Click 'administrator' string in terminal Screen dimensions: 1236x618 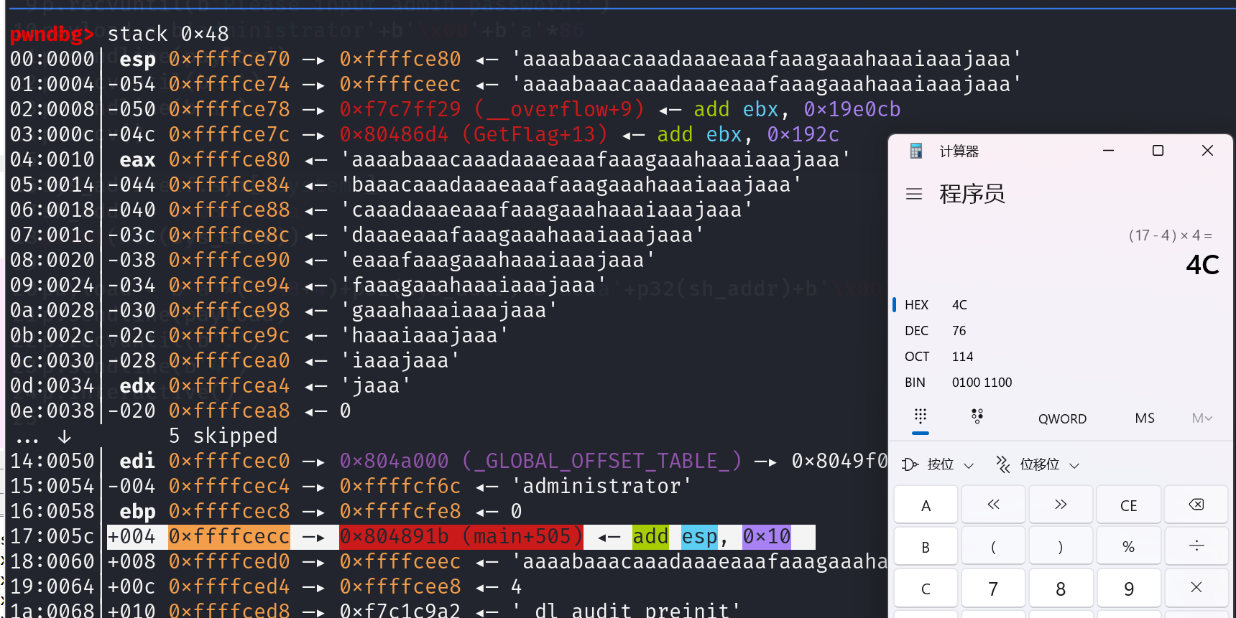pos(601,486)
